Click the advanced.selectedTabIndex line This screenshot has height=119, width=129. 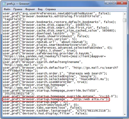58,48
